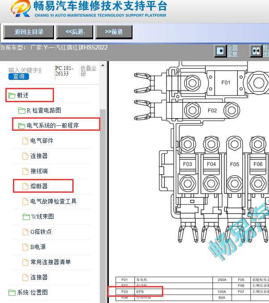Click the page icon beside B电源
This screenshot has width=269, height=303.
tap(25, 247)
